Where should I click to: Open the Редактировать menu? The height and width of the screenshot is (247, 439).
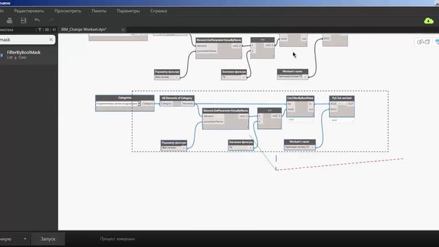(x=29, y=11)
